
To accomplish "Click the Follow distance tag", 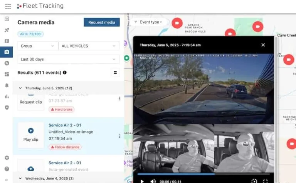I will [x=65, y=147].
